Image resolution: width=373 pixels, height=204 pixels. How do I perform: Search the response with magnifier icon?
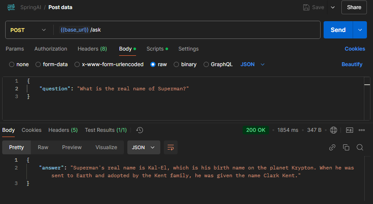360,147
